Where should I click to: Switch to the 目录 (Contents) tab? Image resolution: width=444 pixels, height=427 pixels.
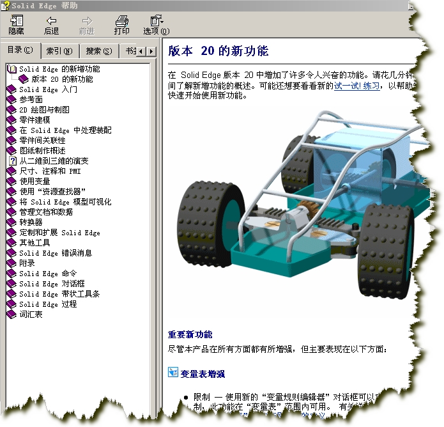pos(20,50)
